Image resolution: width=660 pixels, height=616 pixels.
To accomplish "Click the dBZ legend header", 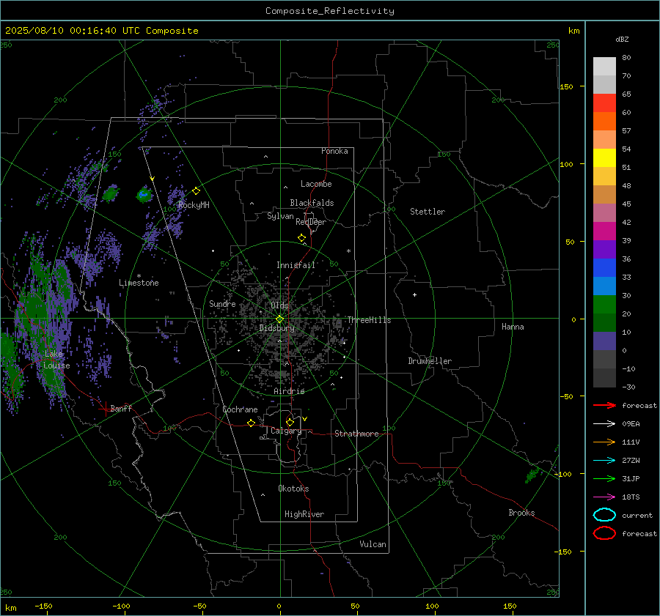I will (622, 39).
